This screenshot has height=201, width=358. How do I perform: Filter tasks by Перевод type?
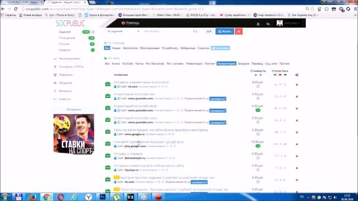pyautogui.click(x=257, y=64)
